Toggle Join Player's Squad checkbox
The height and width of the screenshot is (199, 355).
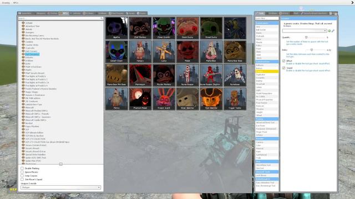pyautogui.click(x=22, y=179)
